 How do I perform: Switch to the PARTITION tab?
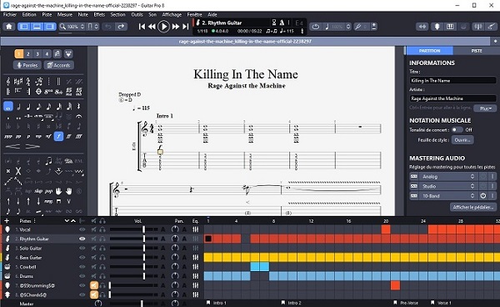pos(429,51)
